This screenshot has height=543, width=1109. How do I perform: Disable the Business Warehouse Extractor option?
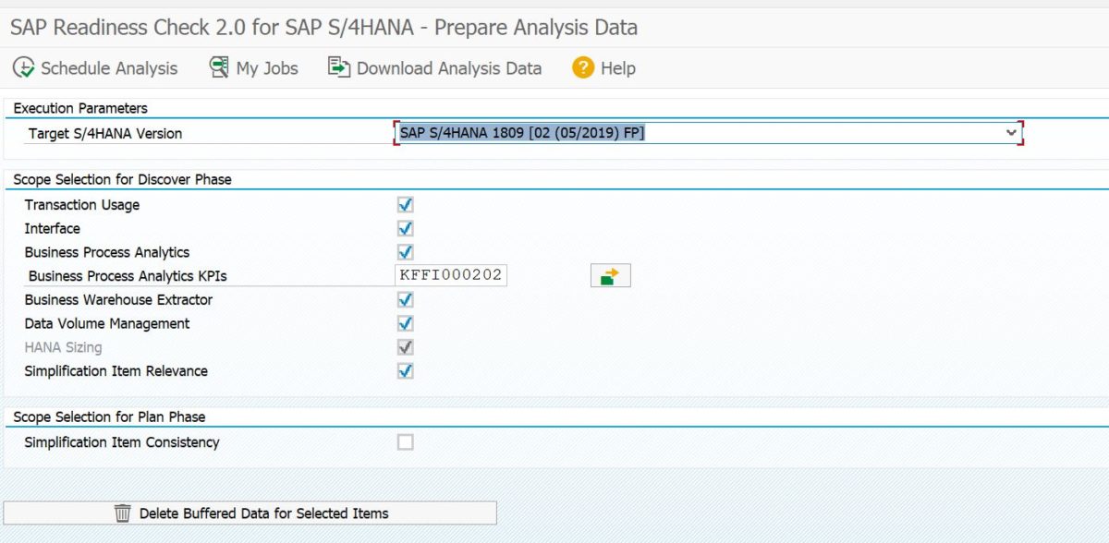(x=403, y=299)
